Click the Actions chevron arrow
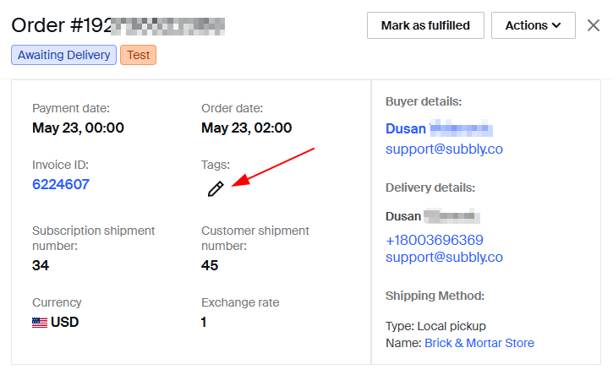The image size is (613, 375). 556,25
